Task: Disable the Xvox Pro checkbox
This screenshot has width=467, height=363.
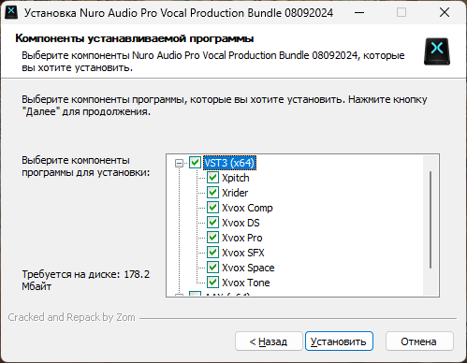Action: tap(212, 238)
